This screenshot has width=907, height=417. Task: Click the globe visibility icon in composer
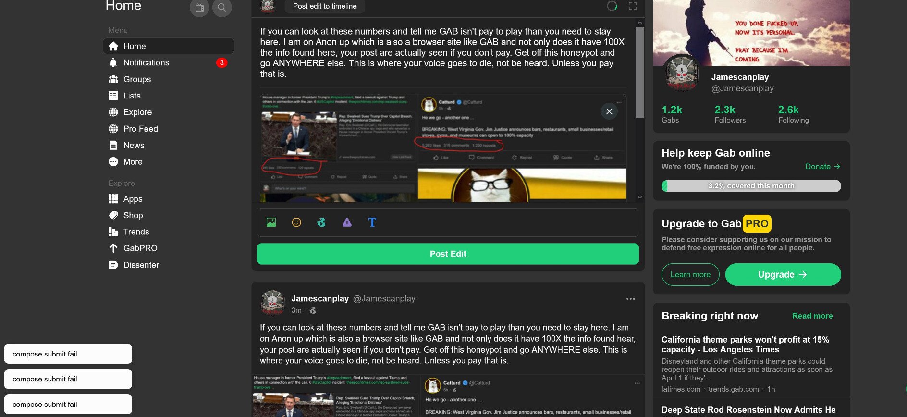pos(321,222)
